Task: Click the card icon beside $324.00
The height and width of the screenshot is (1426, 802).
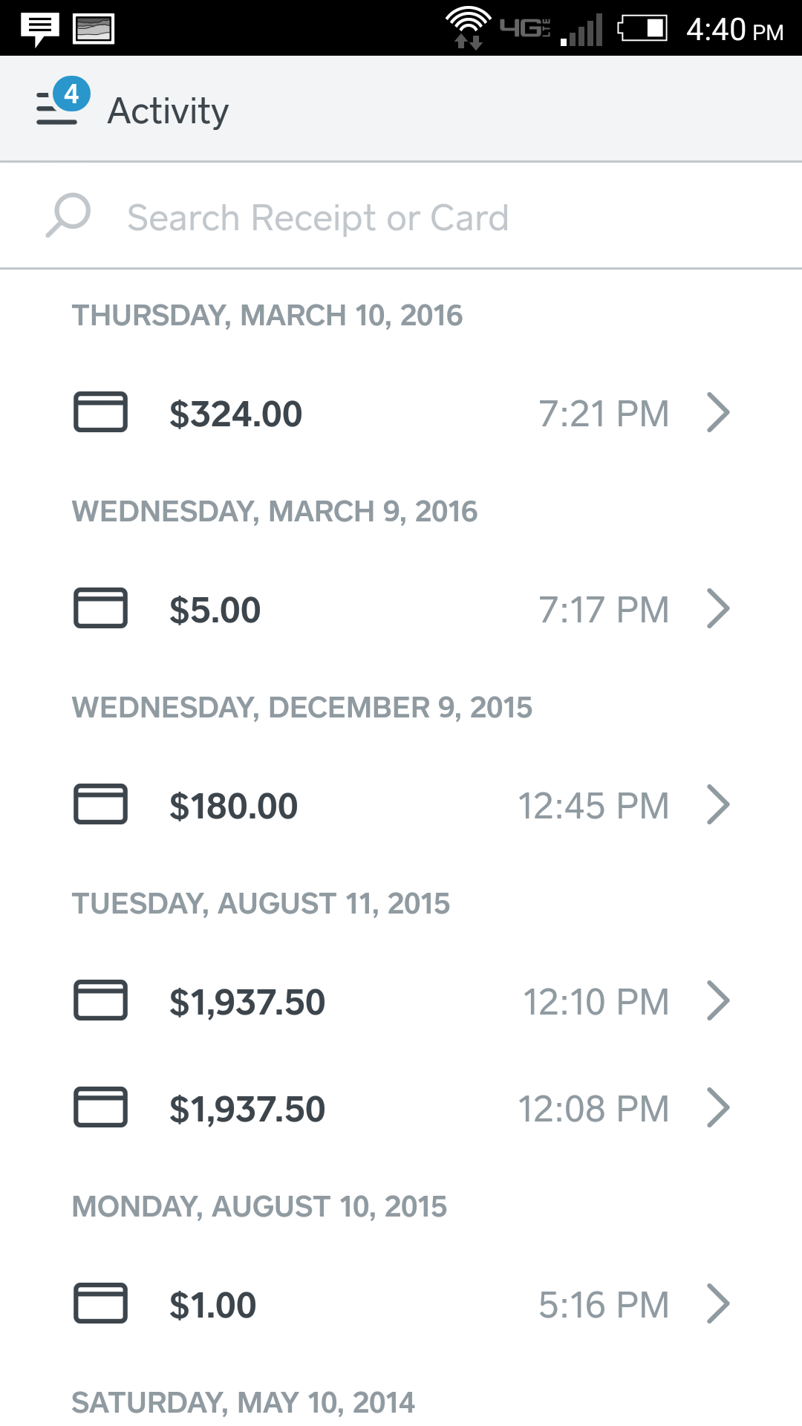Action: coord(100,411)
